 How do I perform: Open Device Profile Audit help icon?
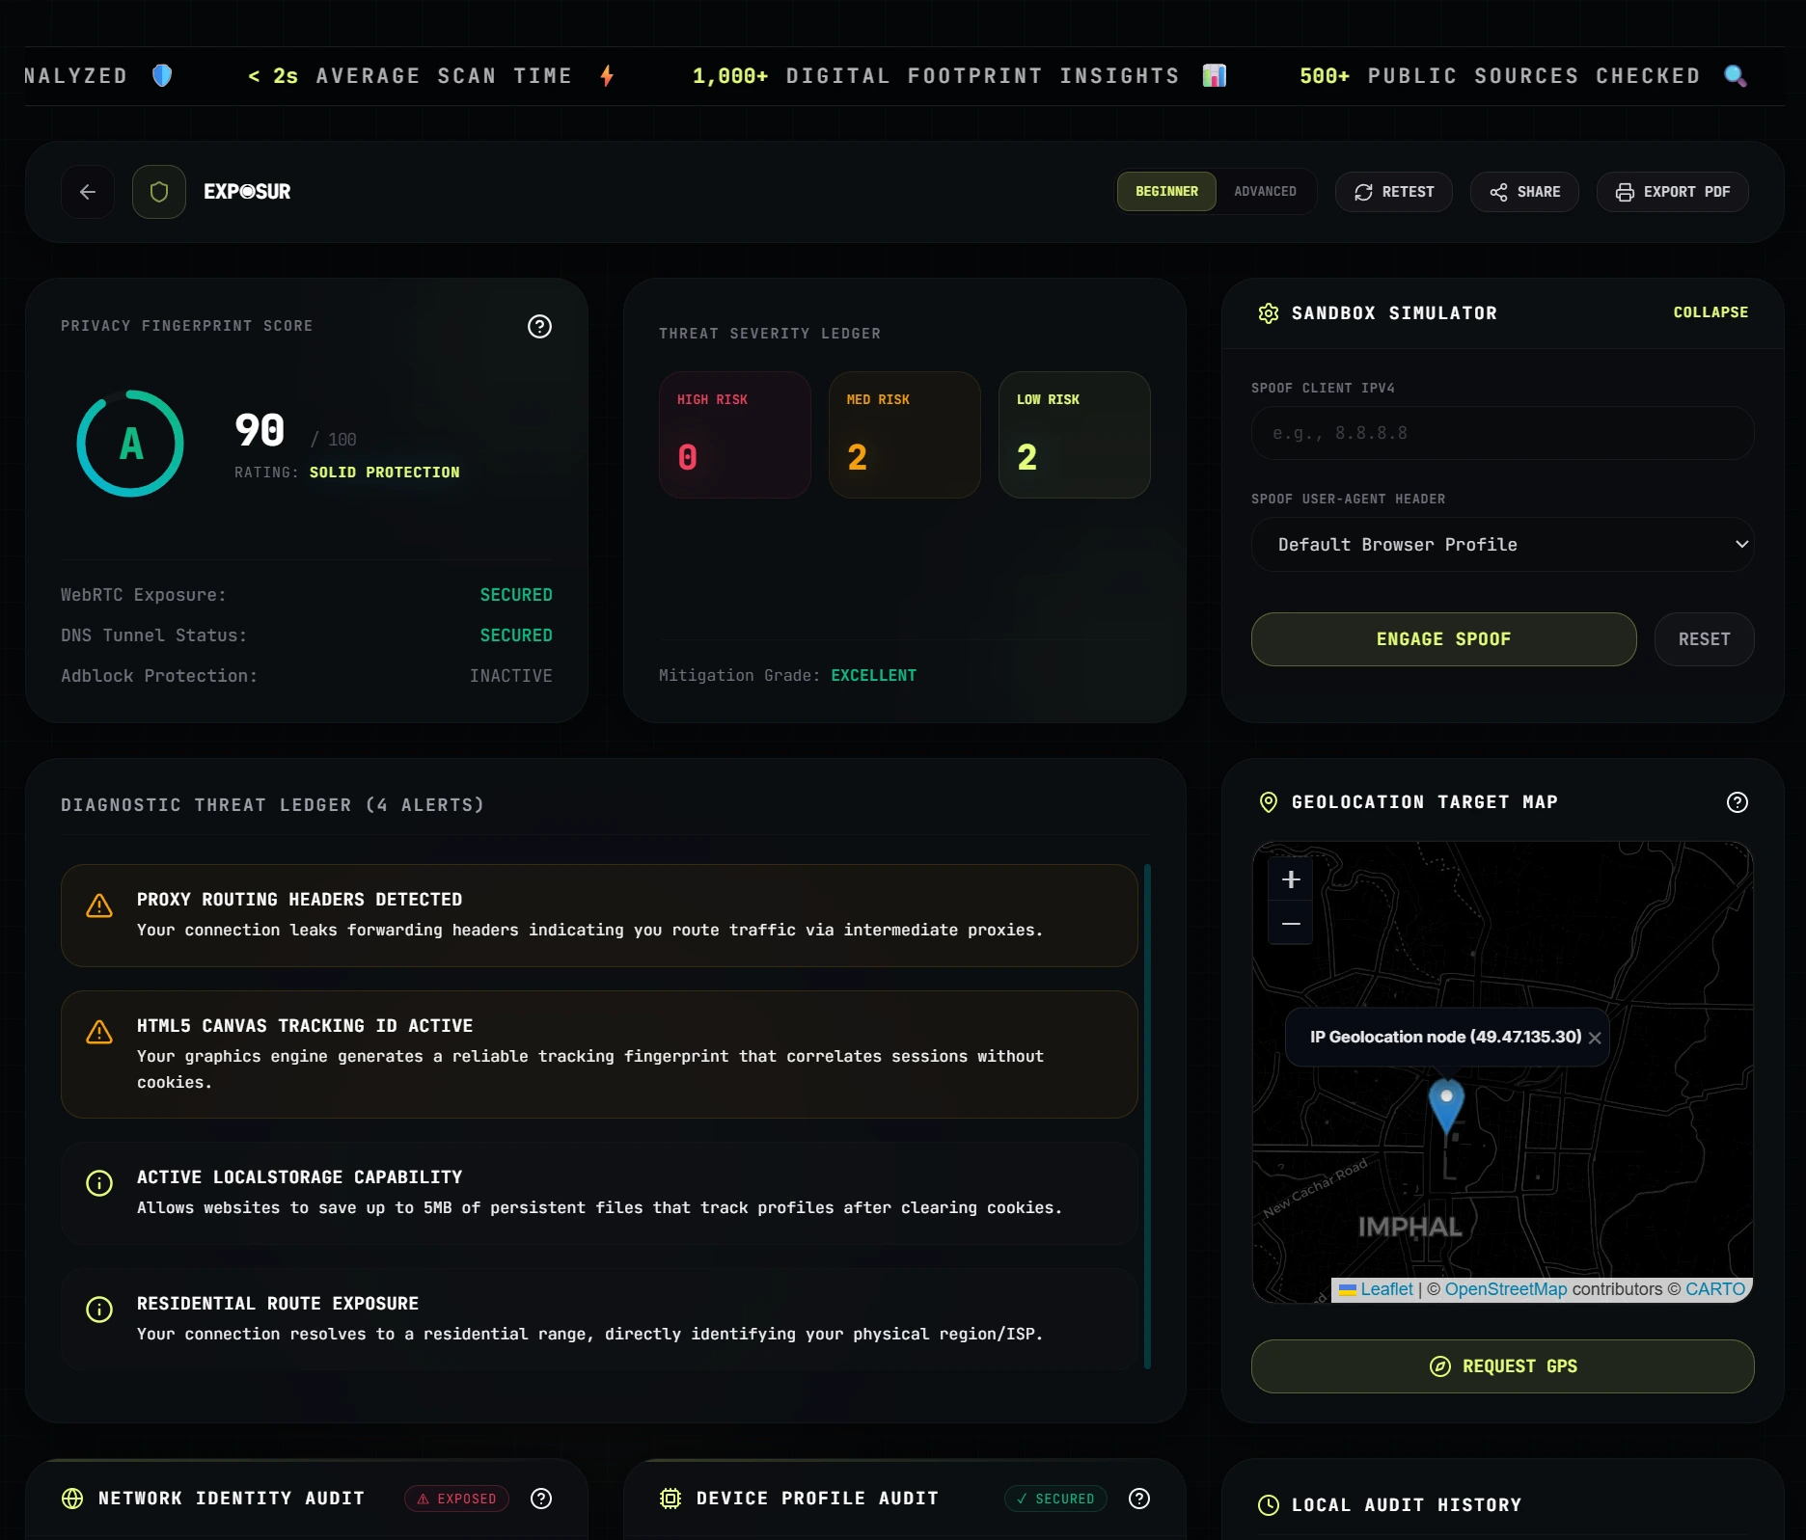coord(1139,1499)
